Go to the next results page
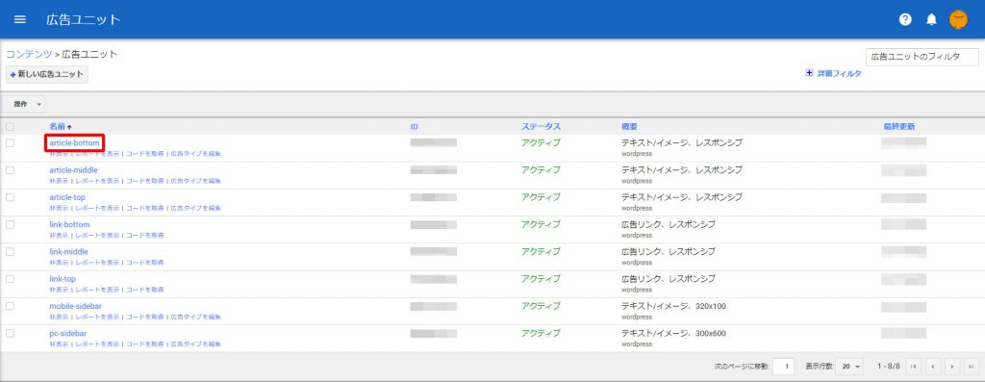The width and height of the screenshot is (985, 382). click(953, 366)
